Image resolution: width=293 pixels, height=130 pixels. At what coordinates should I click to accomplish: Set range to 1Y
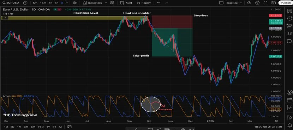(48, 127)
